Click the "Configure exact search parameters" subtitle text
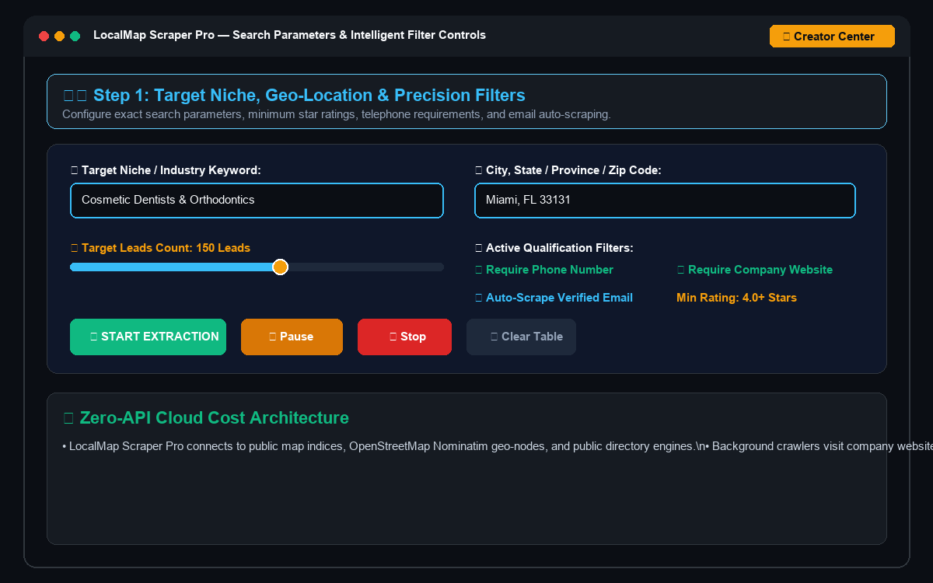 click(337, 114)
